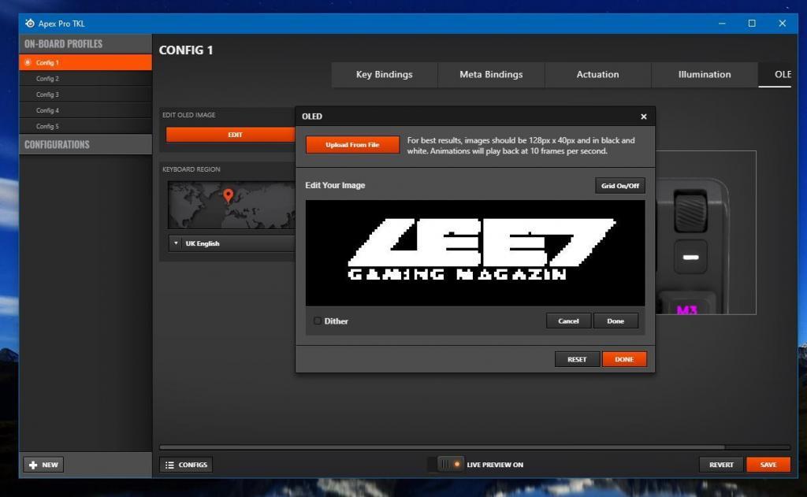The height and width of the screenshot is (497, 807).
Task: Click the OLED button below the roller
Action: pos(690,258)
